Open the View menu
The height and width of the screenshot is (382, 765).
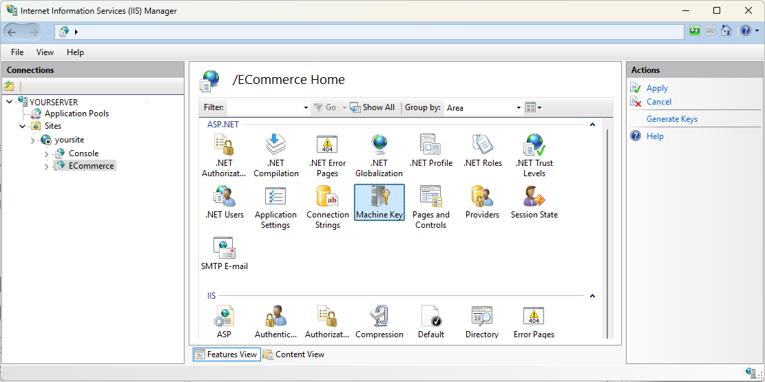tap(45, 52)
